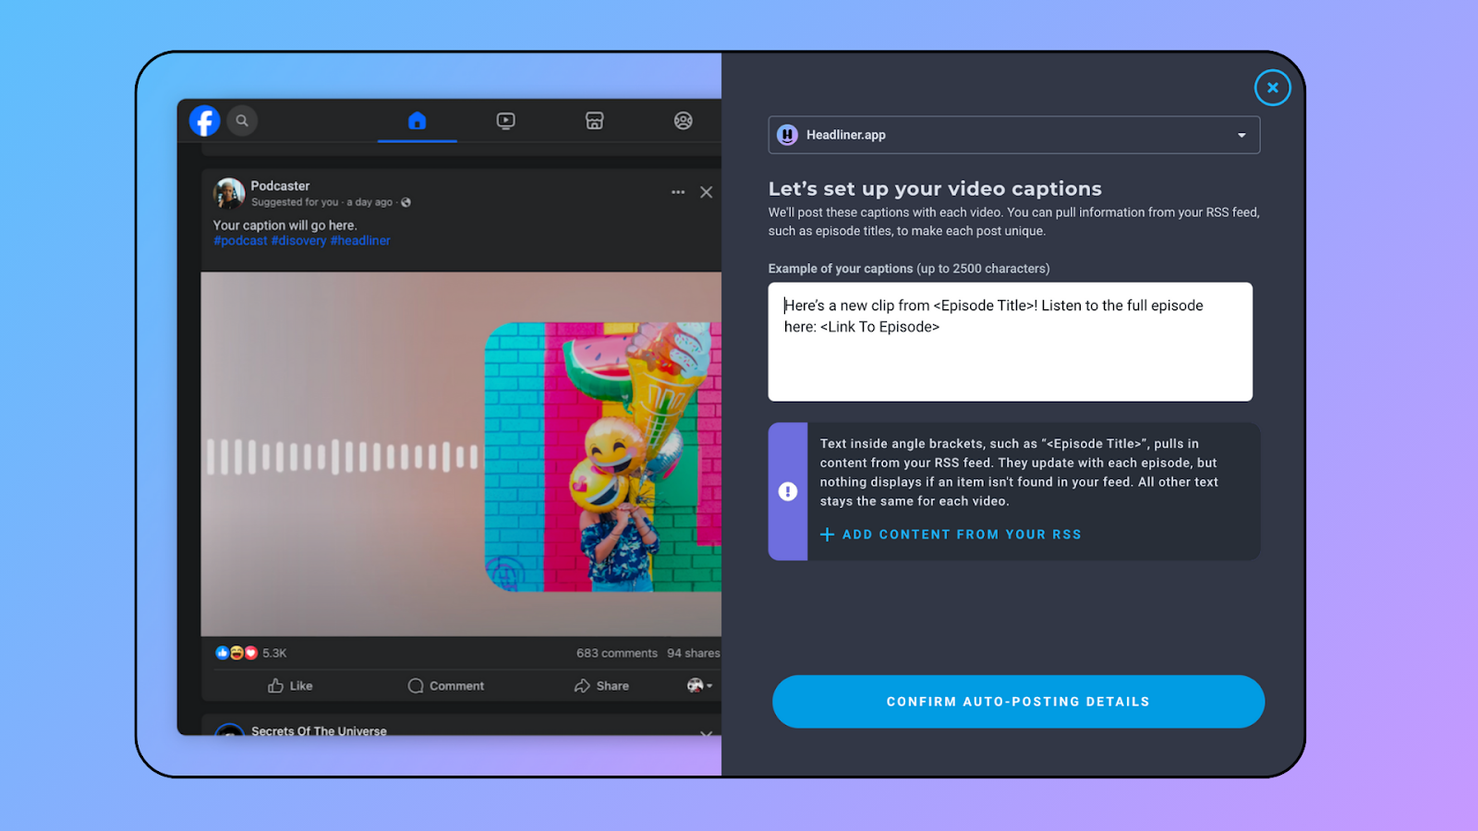
Task: Comment on the Podcaster post
Action: pyautogui.click(x=446, y=686)
